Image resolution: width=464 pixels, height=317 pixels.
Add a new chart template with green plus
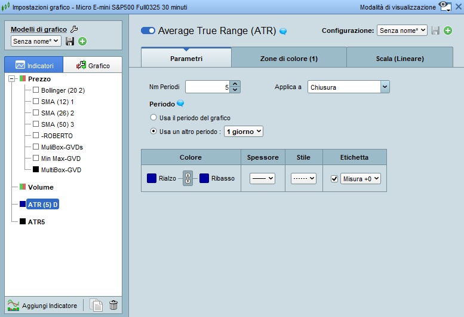coord(82,41)
